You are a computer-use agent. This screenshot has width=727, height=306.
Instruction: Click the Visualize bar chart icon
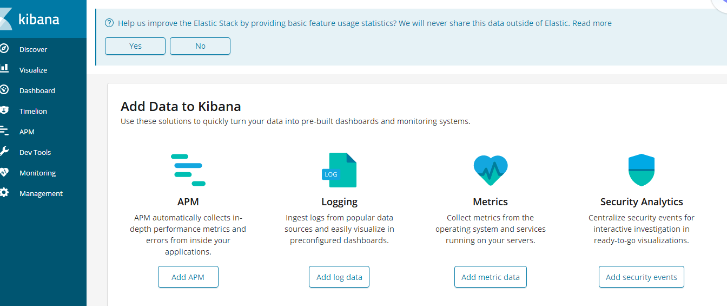pyautogui.click(x=4, y=69)
